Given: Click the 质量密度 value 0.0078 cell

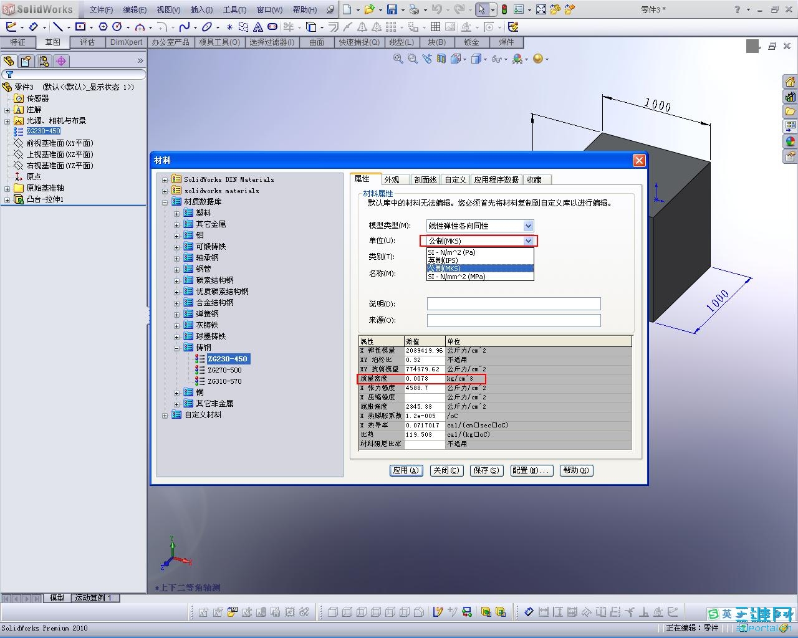Looking at the screenshot, I should 425,379.
